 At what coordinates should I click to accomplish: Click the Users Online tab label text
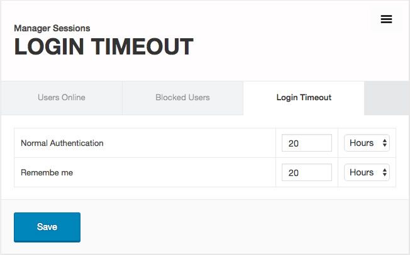pos(62,98)
